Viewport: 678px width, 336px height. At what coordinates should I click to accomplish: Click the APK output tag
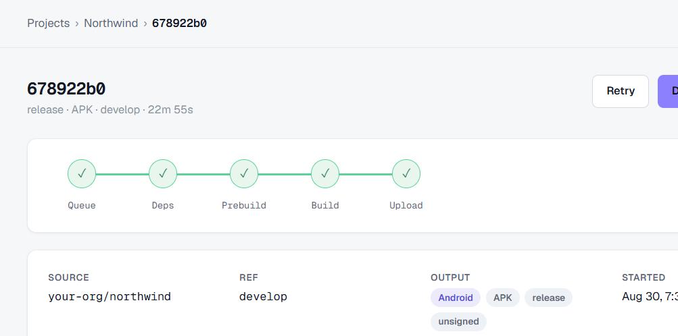pyautogui.click(x=502, y=298)
